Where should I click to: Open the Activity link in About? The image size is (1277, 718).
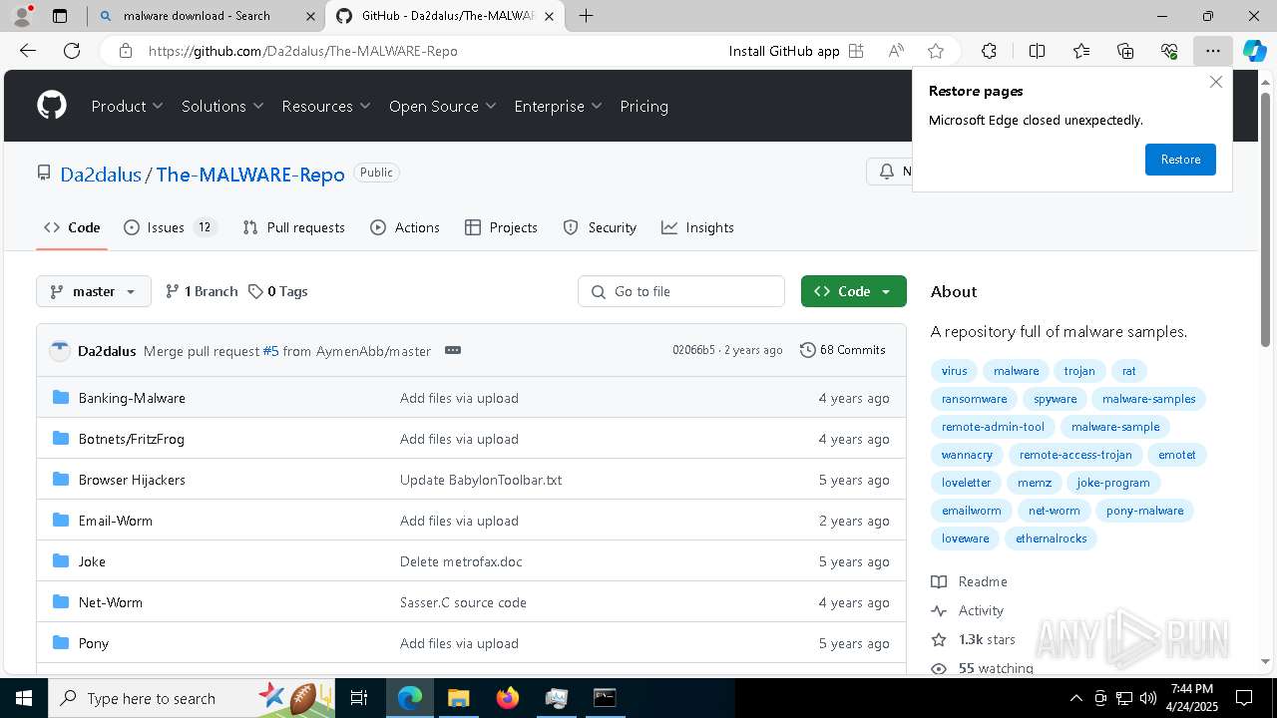(x=967, y=610)
